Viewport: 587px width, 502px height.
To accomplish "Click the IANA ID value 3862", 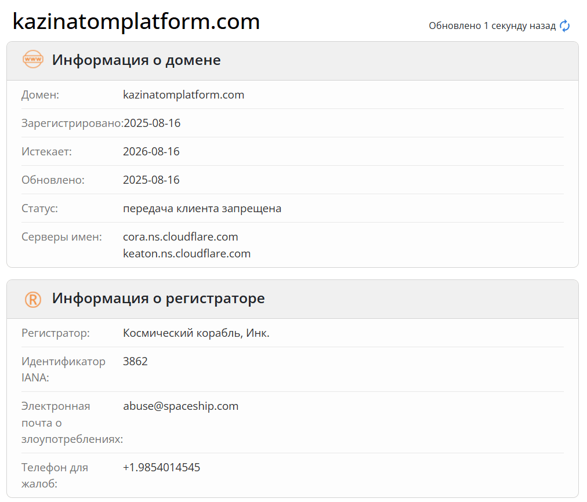I will [135, 361].
